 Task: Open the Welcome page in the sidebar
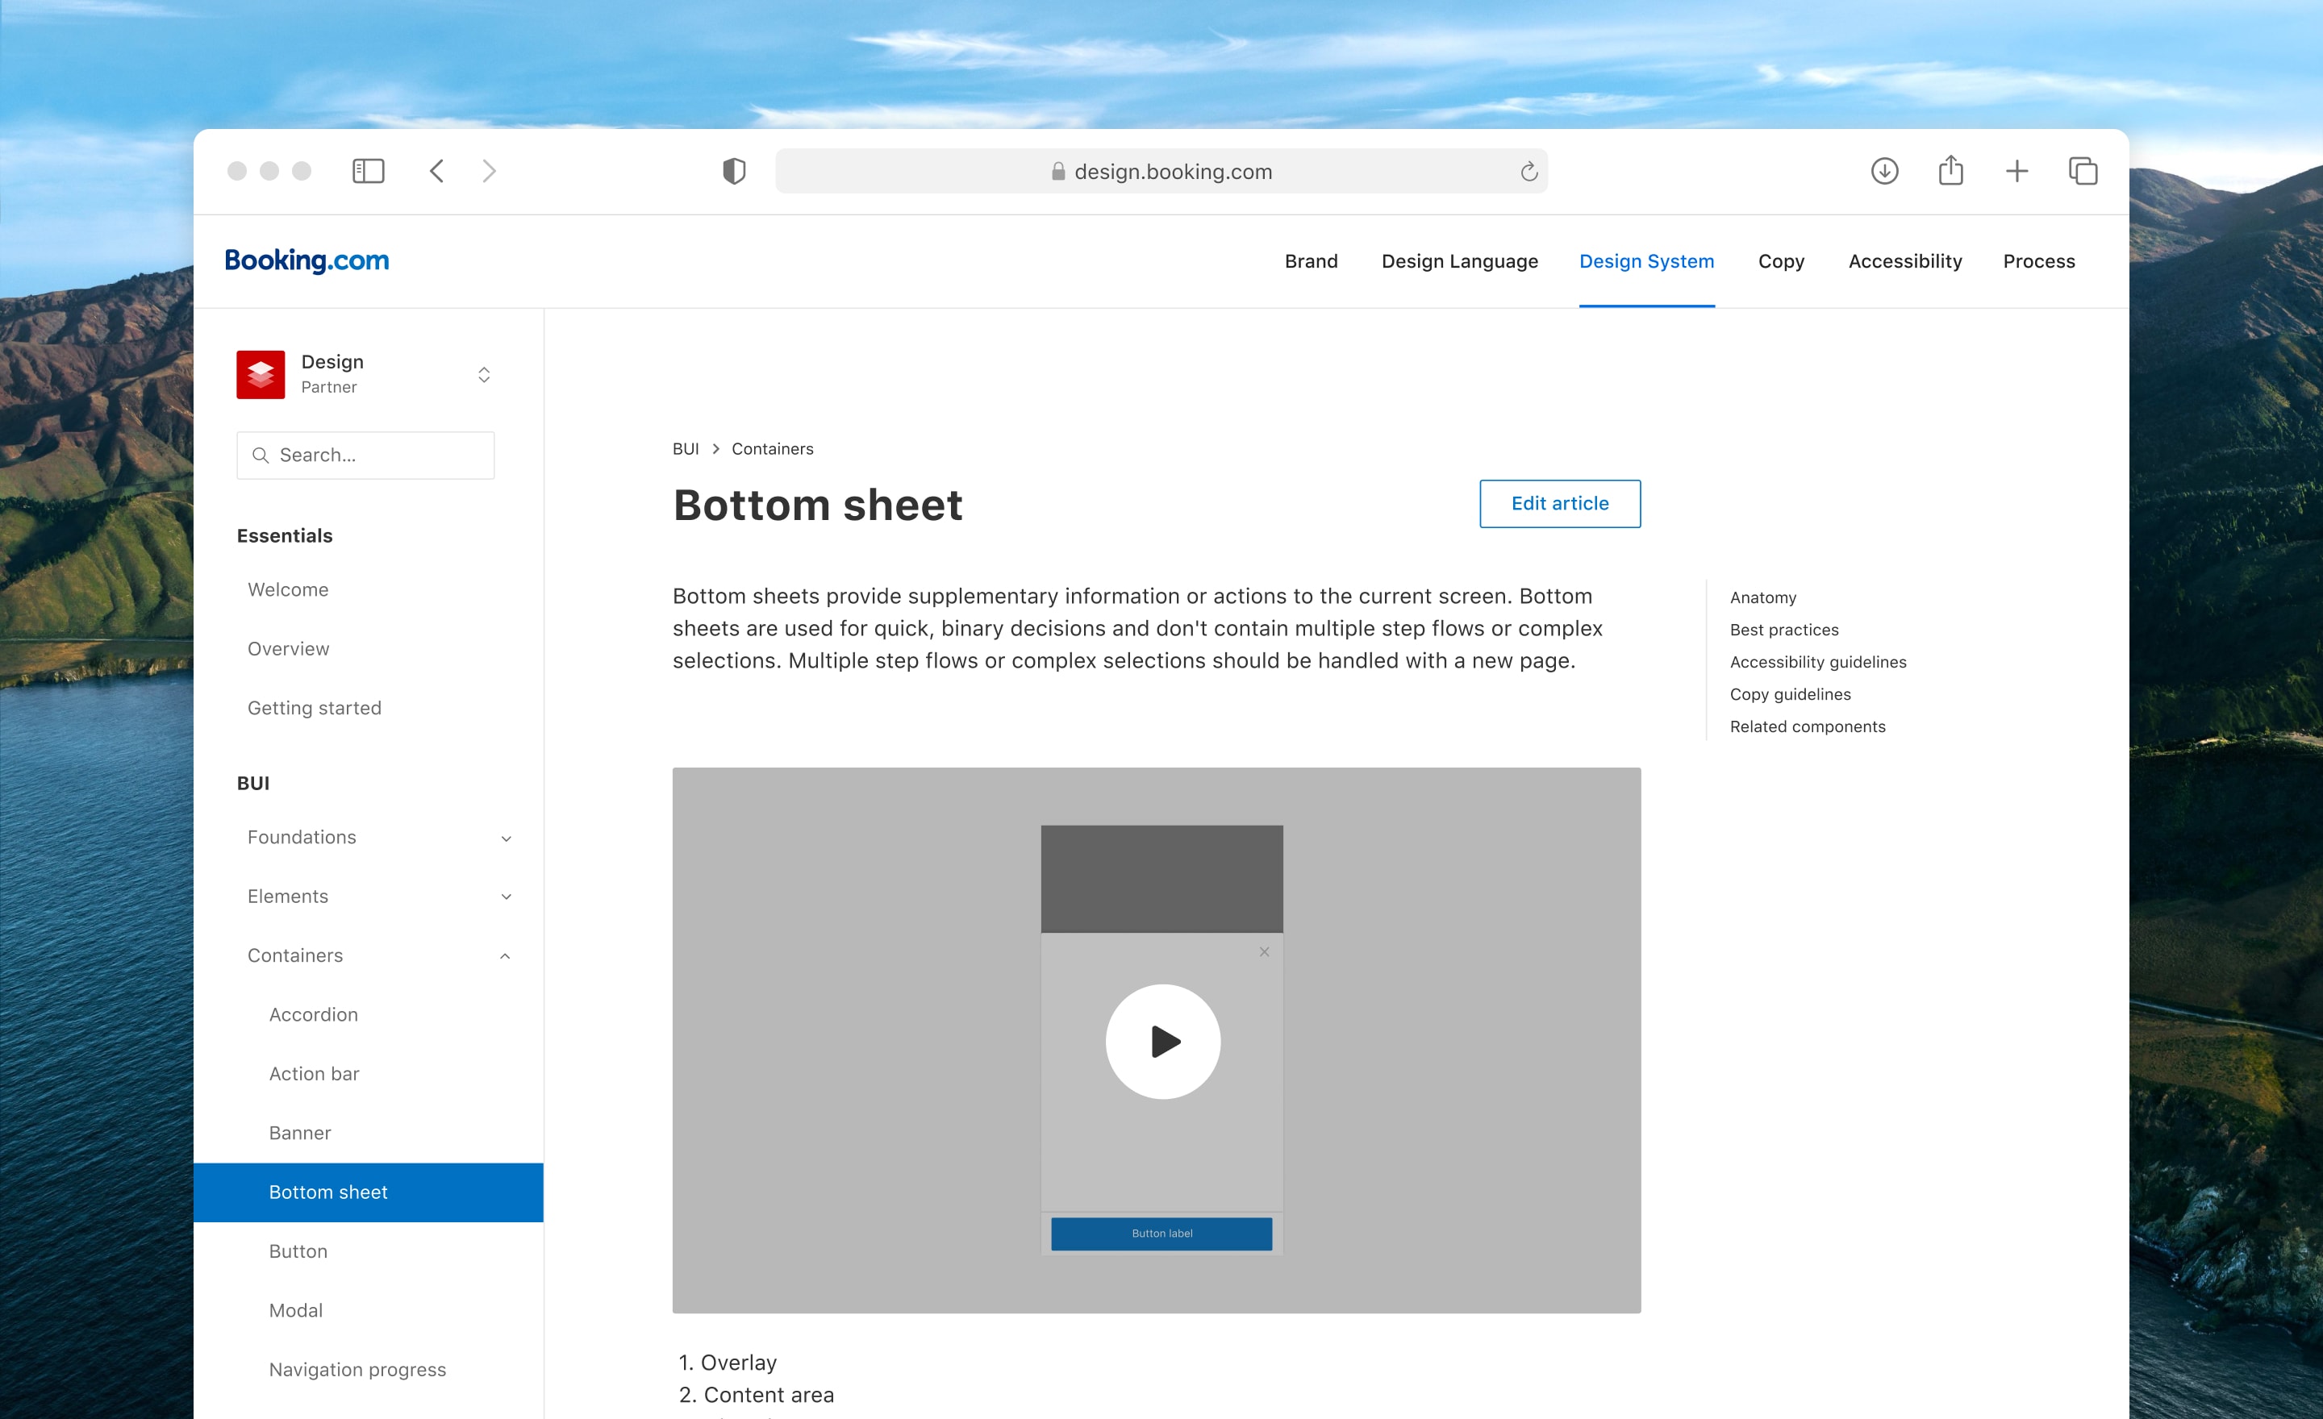289,589
